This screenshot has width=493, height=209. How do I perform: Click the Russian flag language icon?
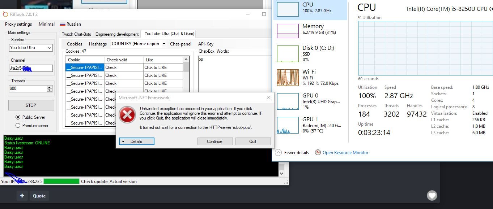point(62,24)
